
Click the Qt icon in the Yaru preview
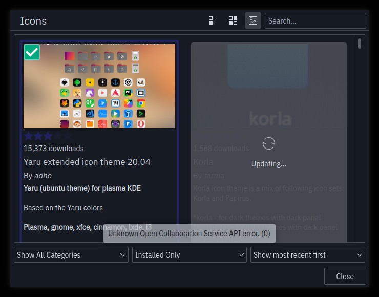[x=90, y=103]
